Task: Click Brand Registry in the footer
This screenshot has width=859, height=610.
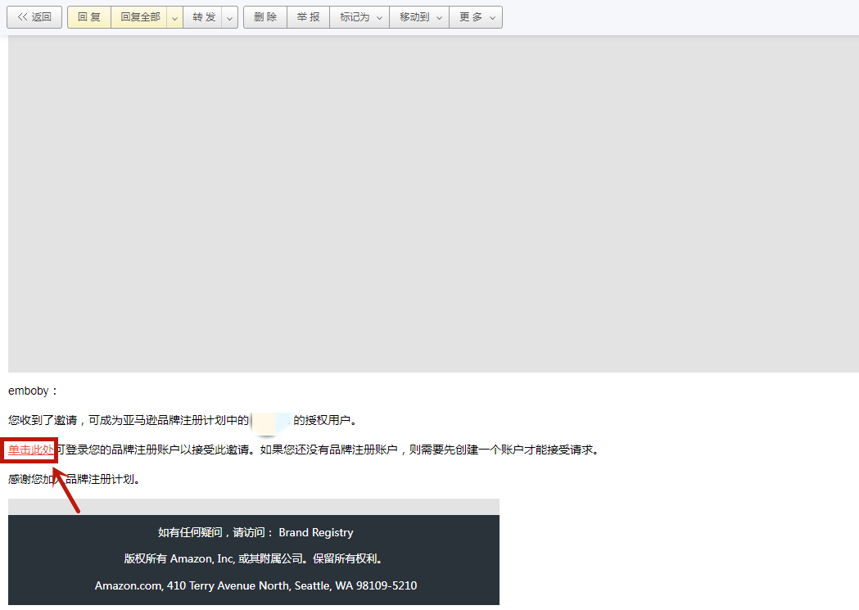Action: click(315, 532)
